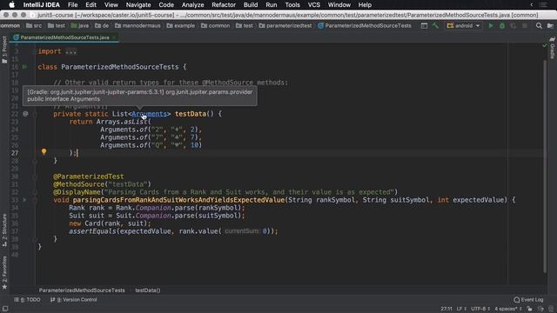Image resolution: width=557 pixels, height=313 pixels.
Task: Open the VCS menu
Action: [313, 4]
